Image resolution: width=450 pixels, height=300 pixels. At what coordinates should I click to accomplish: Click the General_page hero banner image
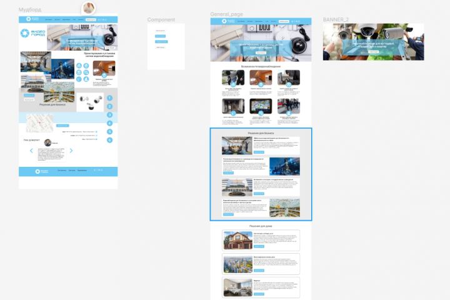(x=261, y=43)
